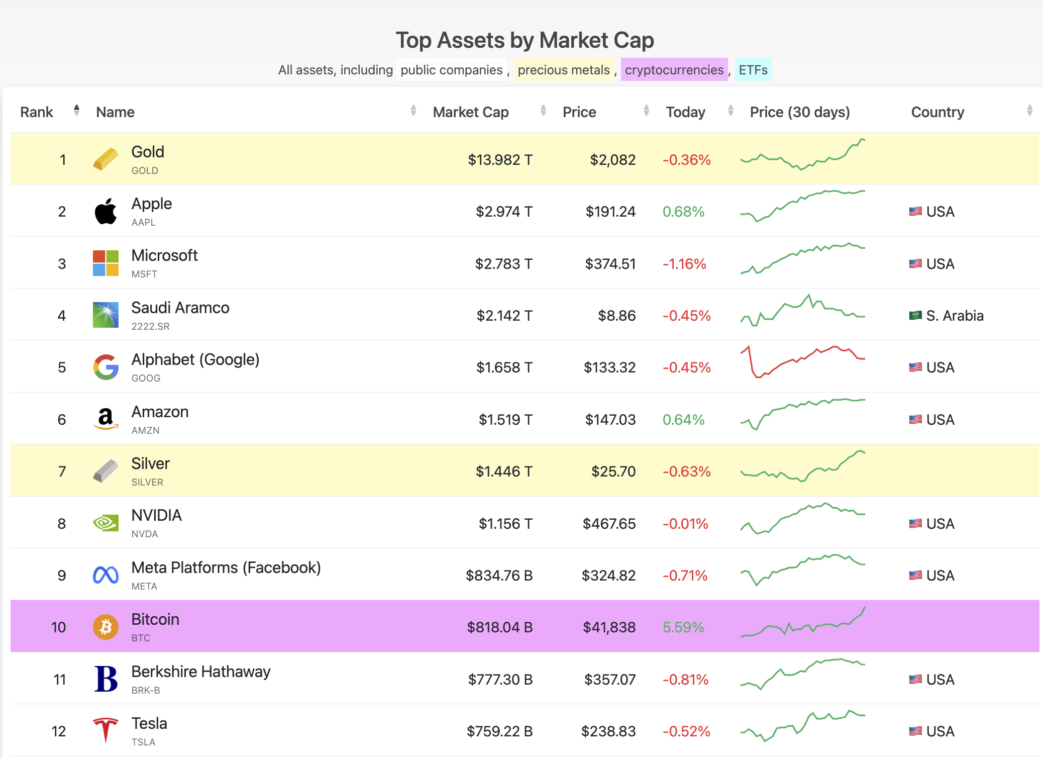The width and height of the screenshot is (1043, 759).
Task: Open the NVIDIA company page
Action: pyautogui.click(x=156, y=515)
